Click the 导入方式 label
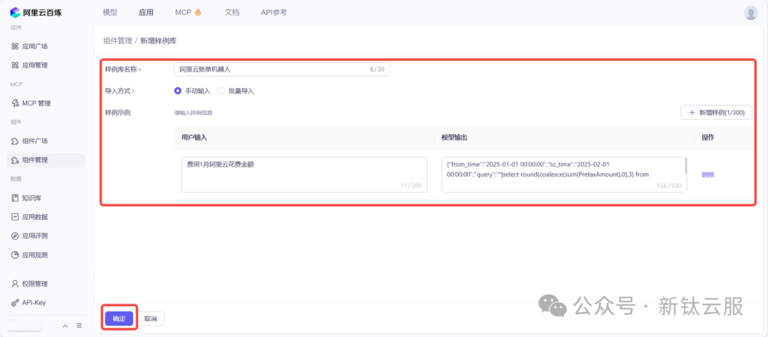 (x=117, y=91)
